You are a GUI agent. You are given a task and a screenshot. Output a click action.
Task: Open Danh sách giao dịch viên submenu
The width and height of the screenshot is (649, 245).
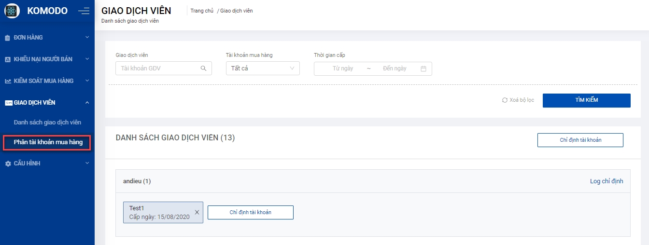click(47, 122)
